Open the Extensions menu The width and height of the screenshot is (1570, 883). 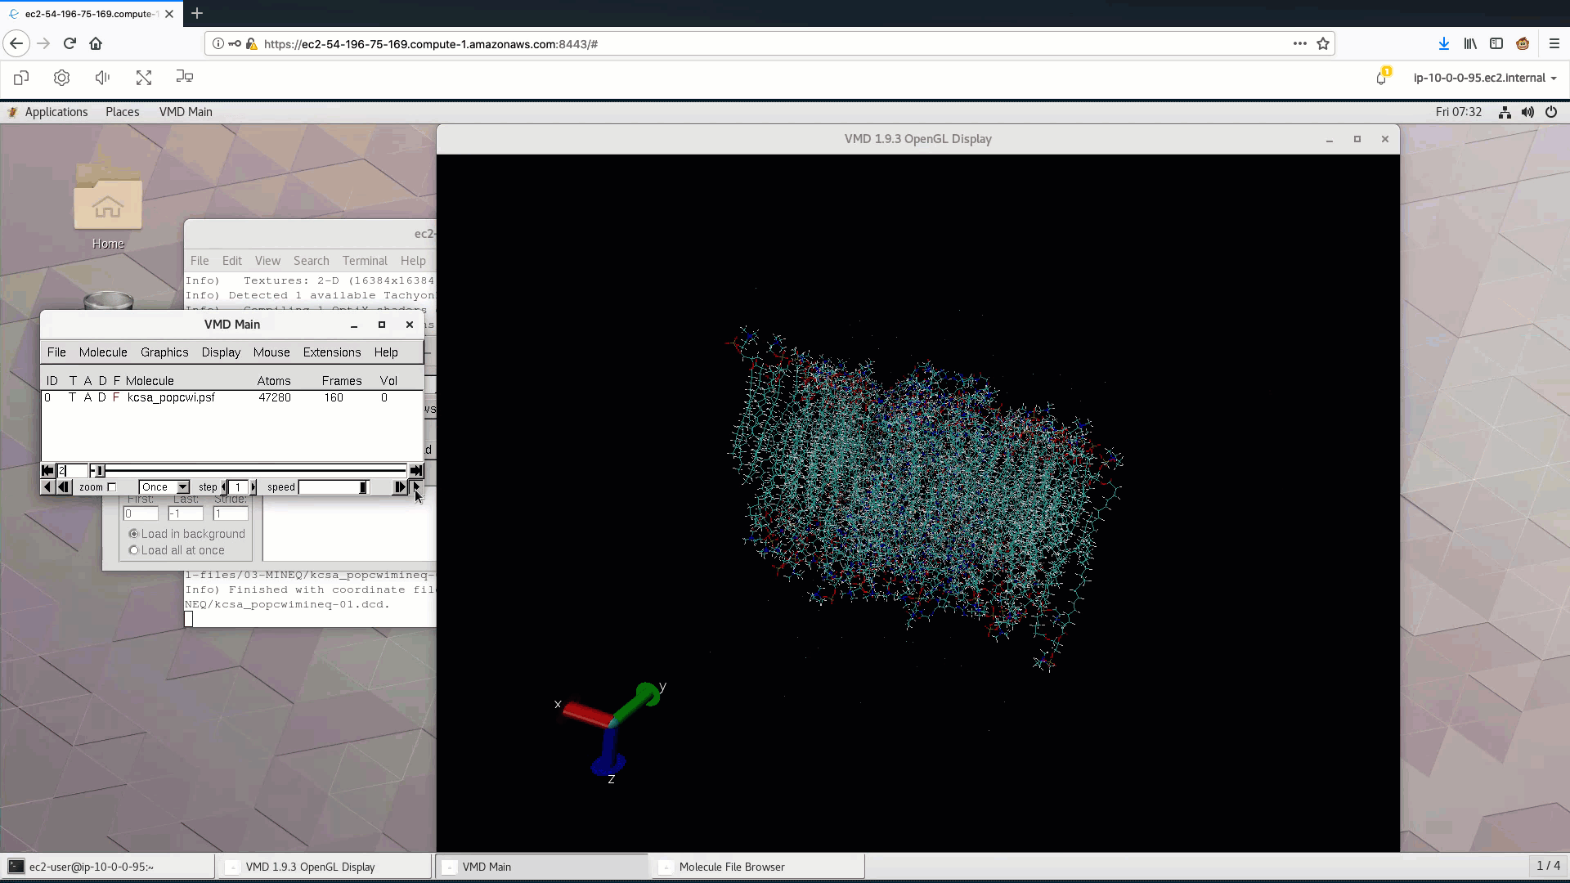331,352
